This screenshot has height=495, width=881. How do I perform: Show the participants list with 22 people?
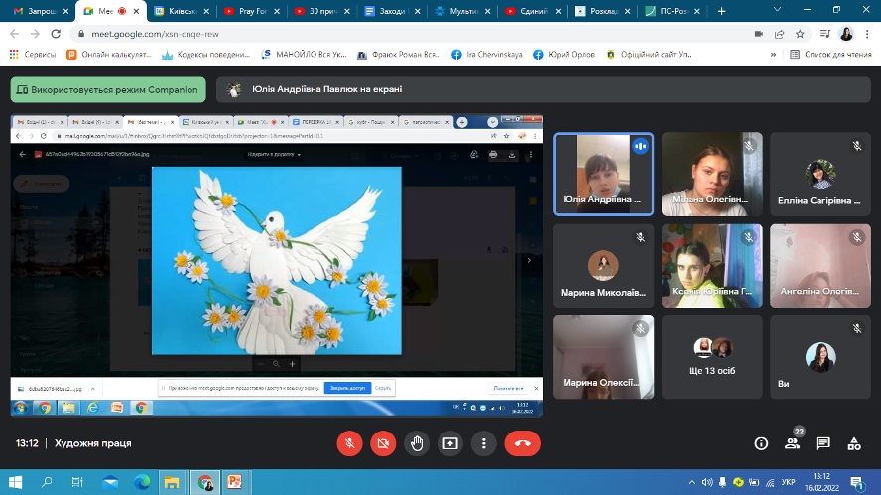793,443
